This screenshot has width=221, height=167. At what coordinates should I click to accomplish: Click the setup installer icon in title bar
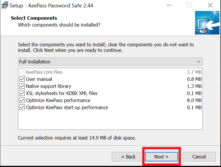(x=5, y=5)
